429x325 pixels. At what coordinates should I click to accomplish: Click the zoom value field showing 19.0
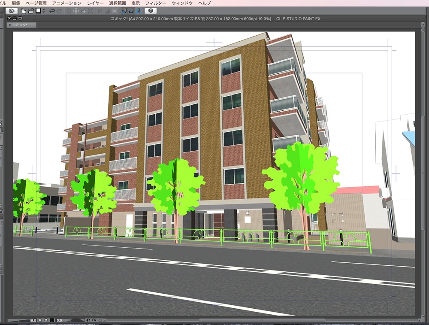(32, 320)
